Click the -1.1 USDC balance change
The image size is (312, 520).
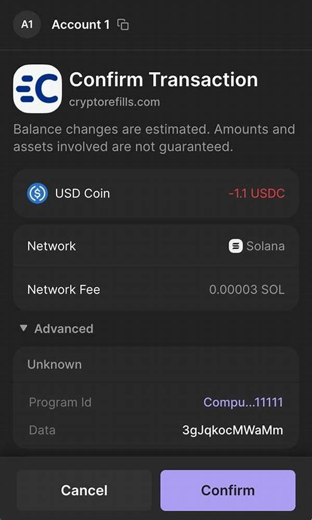pos(256,194)
